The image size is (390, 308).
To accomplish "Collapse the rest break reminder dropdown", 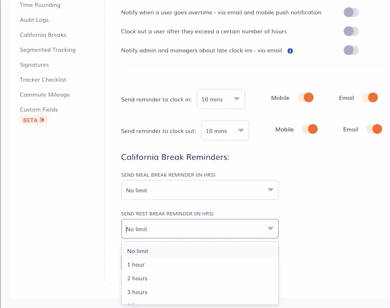I will click(200, 229).
